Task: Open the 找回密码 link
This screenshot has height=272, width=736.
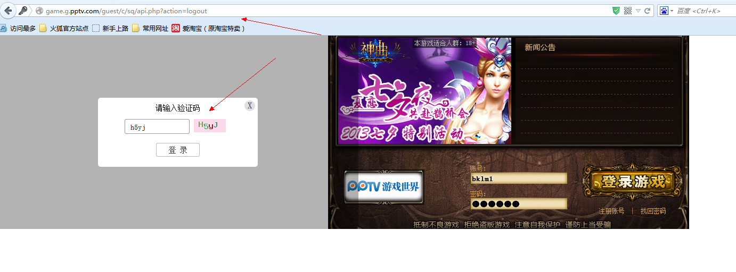Action: pyautogui.click(x=653, y=211)
